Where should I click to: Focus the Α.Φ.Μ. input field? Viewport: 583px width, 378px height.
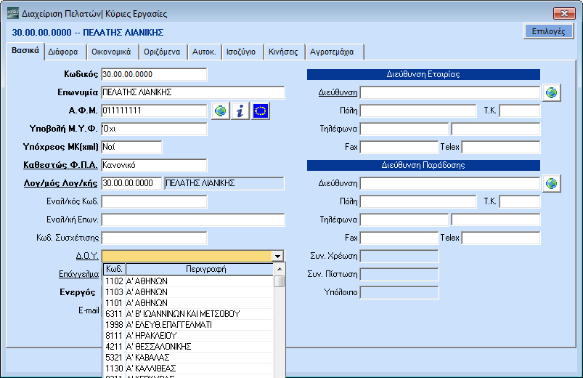[154, 110]
